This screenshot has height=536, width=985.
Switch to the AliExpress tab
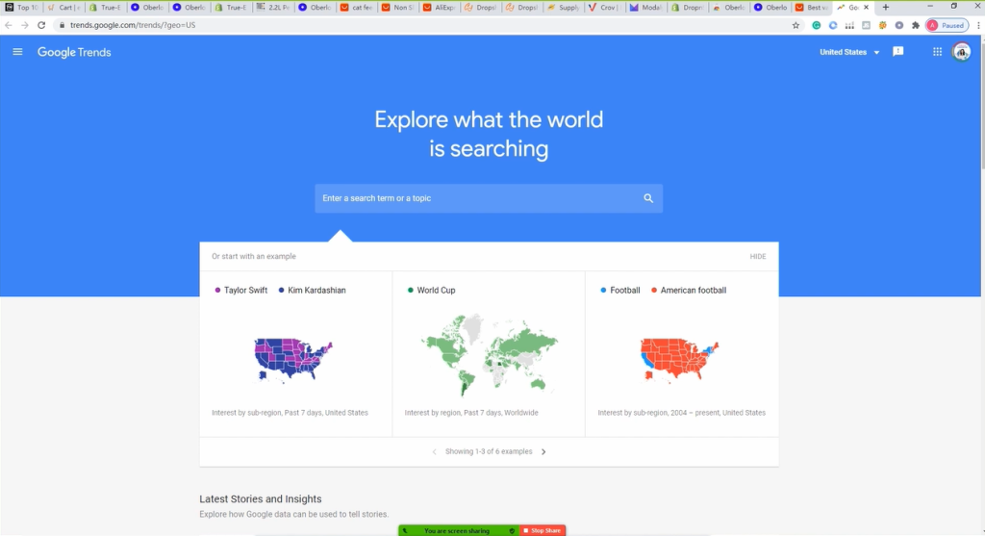click(x=439, y=7)
